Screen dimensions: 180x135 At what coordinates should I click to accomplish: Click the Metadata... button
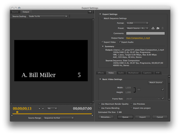[x=106, y=117]
